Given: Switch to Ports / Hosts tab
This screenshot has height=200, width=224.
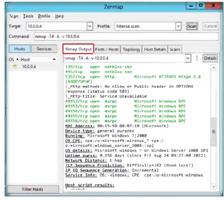Looking at the screenshot, I should pyautogui.click(x=107, y=49).
